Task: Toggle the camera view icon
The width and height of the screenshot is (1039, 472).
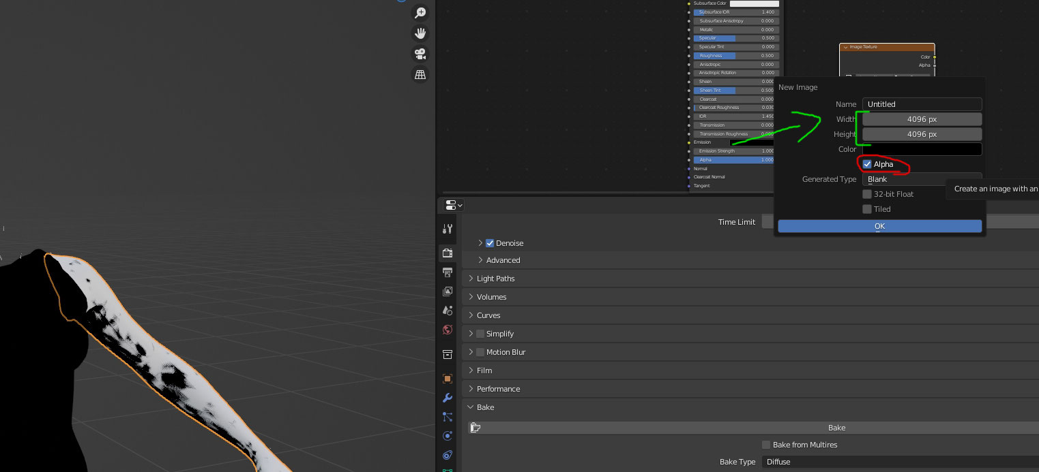Action: click(x=420, y=54)
